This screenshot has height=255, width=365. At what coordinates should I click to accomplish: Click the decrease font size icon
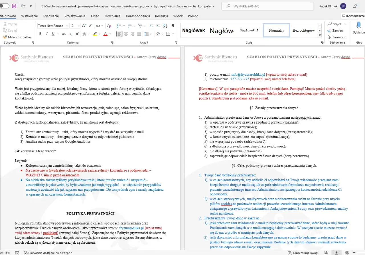click(90, 26)
